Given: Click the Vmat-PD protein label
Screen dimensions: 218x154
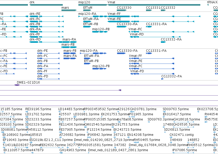Looking at the screenshot, I should click(x=137, y=71).
